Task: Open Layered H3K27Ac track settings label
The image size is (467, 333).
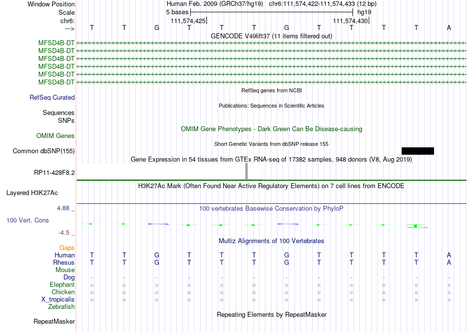Action: point(32,193)
